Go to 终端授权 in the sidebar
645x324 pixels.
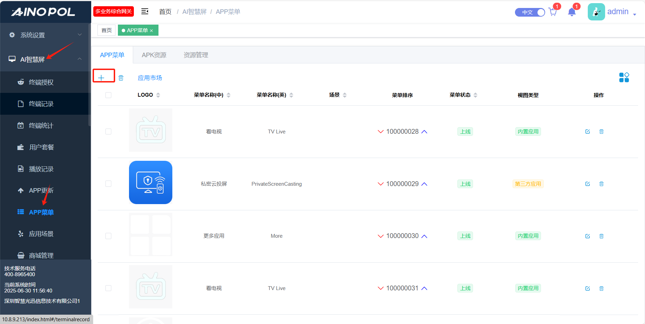tap(41, 82)
